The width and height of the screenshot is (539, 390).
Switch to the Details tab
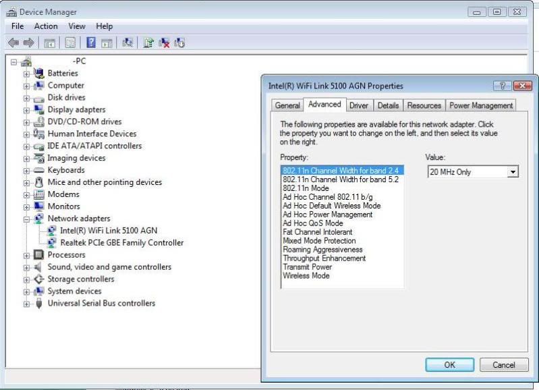pyautogui.click(x=388, y=105)
